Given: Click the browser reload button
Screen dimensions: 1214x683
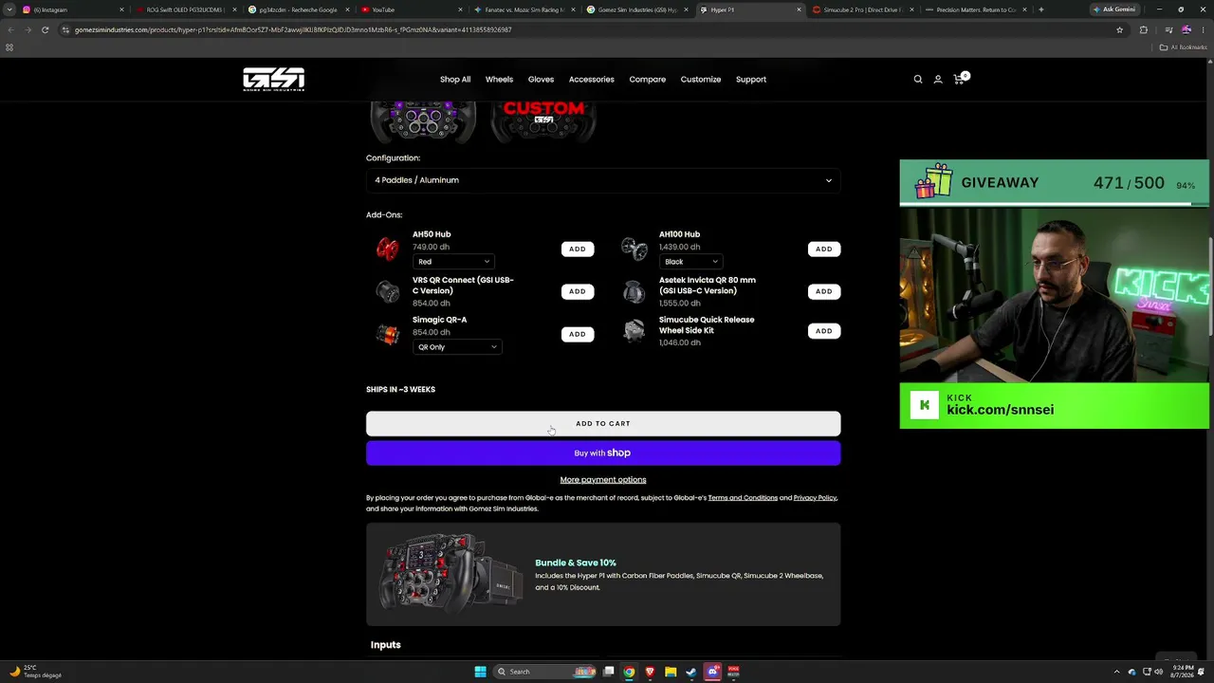Looking at the screenshot, I should click(45, 29).
